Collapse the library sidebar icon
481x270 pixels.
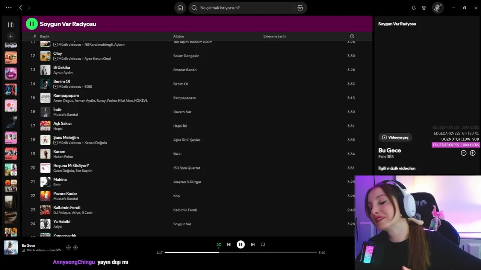coord(11,25)
